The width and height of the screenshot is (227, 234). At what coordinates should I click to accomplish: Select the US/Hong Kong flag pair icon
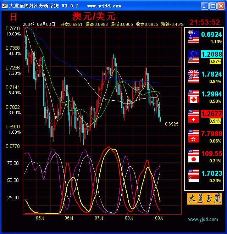[194, 136]
